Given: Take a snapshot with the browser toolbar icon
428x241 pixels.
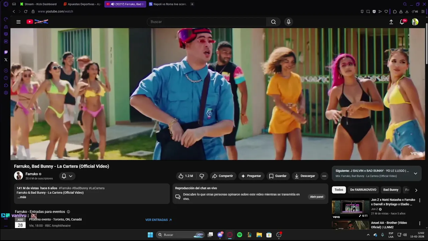Looking at the screenshot, I should 368,11.
